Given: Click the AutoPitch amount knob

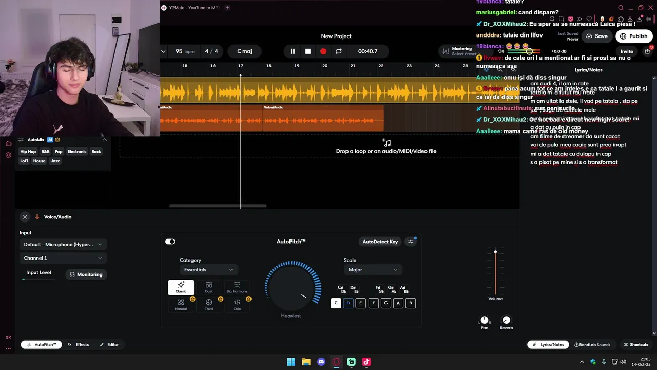Looking at the screenshot, I should click(291, 288).
